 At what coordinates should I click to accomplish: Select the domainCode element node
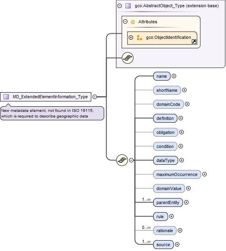(168, 104)
